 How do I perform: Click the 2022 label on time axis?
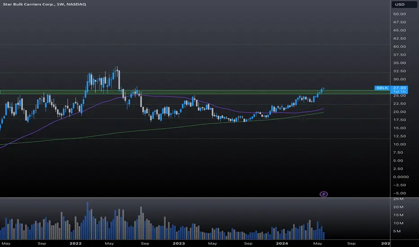pos(76,243)
